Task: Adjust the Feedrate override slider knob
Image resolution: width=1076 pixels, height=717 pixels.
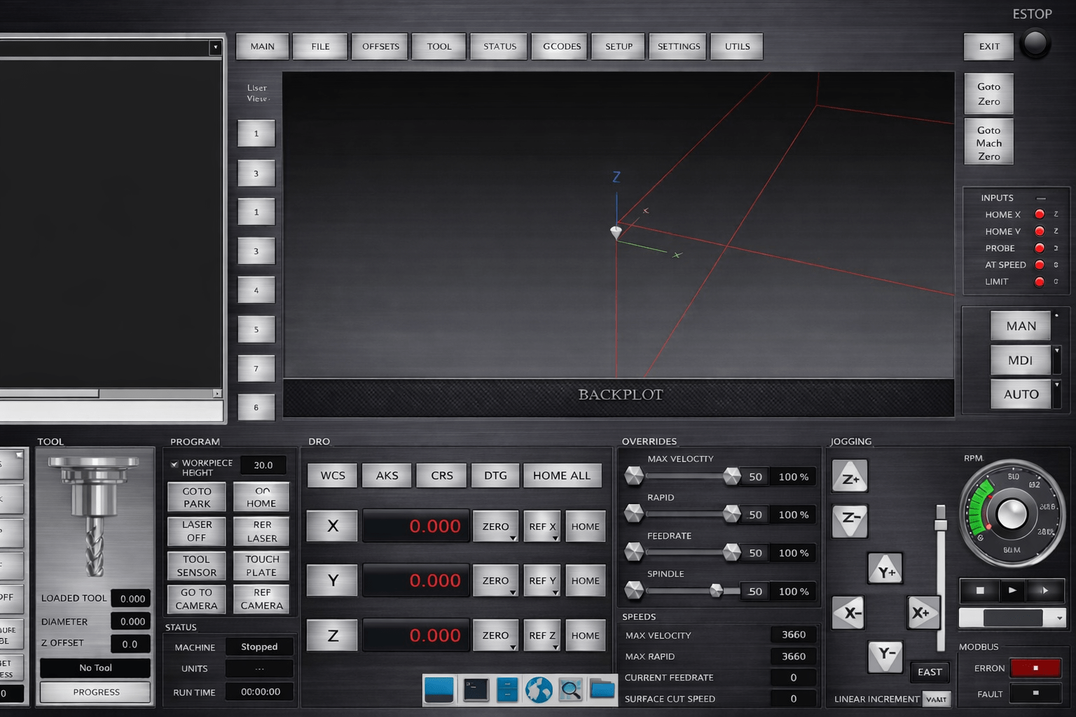Action: [x=731, y=553]
